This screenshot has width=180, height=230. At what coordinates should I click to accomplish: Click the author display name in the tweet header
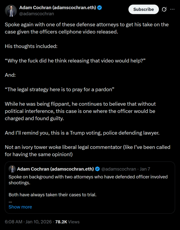point(58,8)
